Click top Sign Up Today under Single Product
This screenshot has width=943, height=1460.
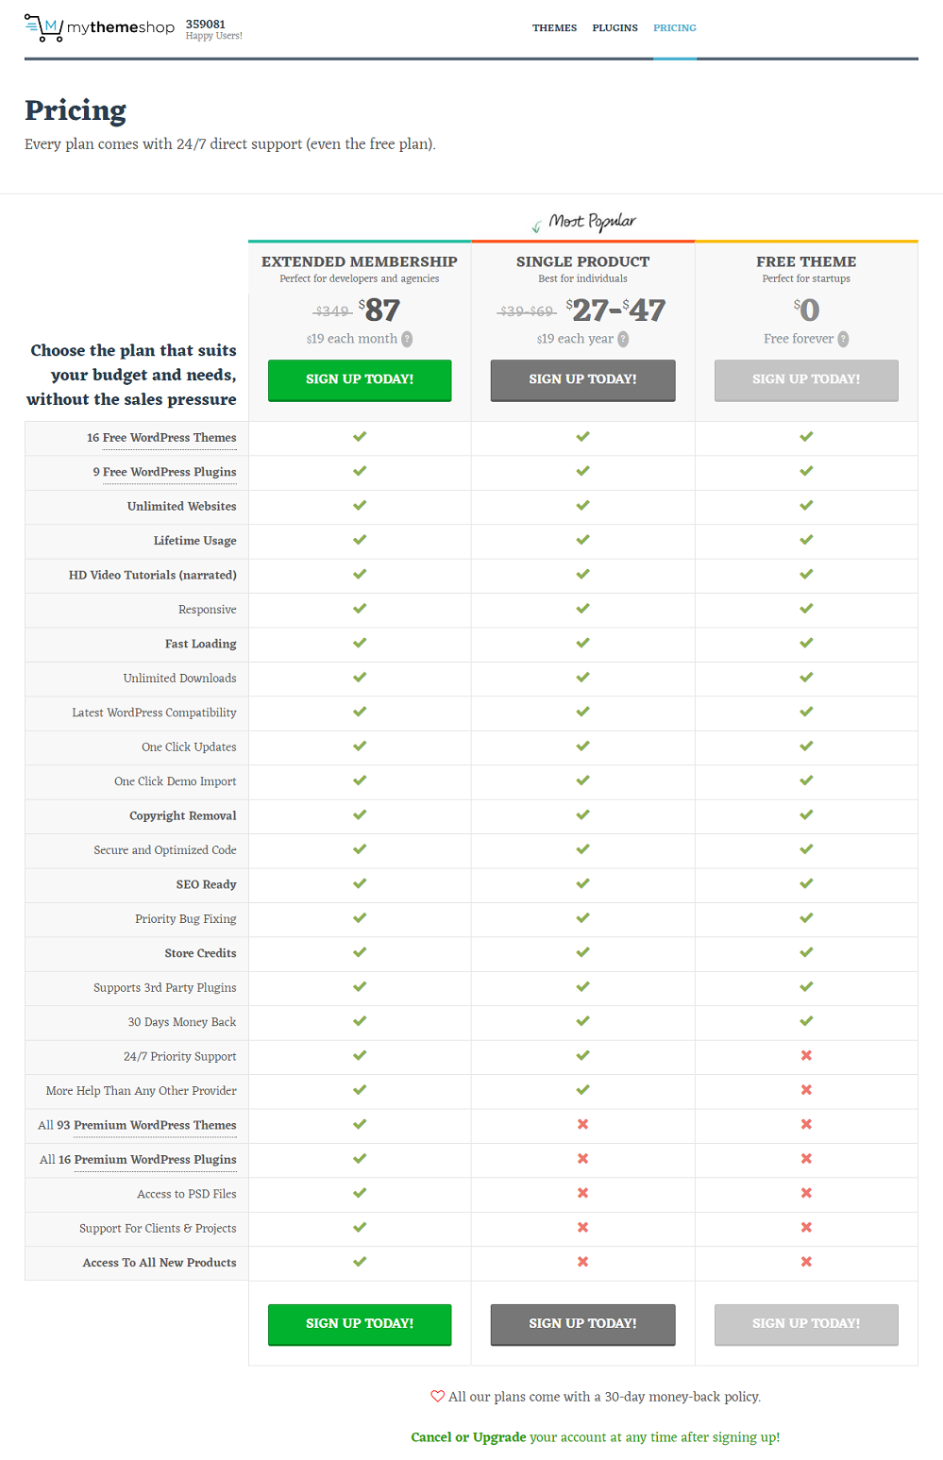point(582,380)
